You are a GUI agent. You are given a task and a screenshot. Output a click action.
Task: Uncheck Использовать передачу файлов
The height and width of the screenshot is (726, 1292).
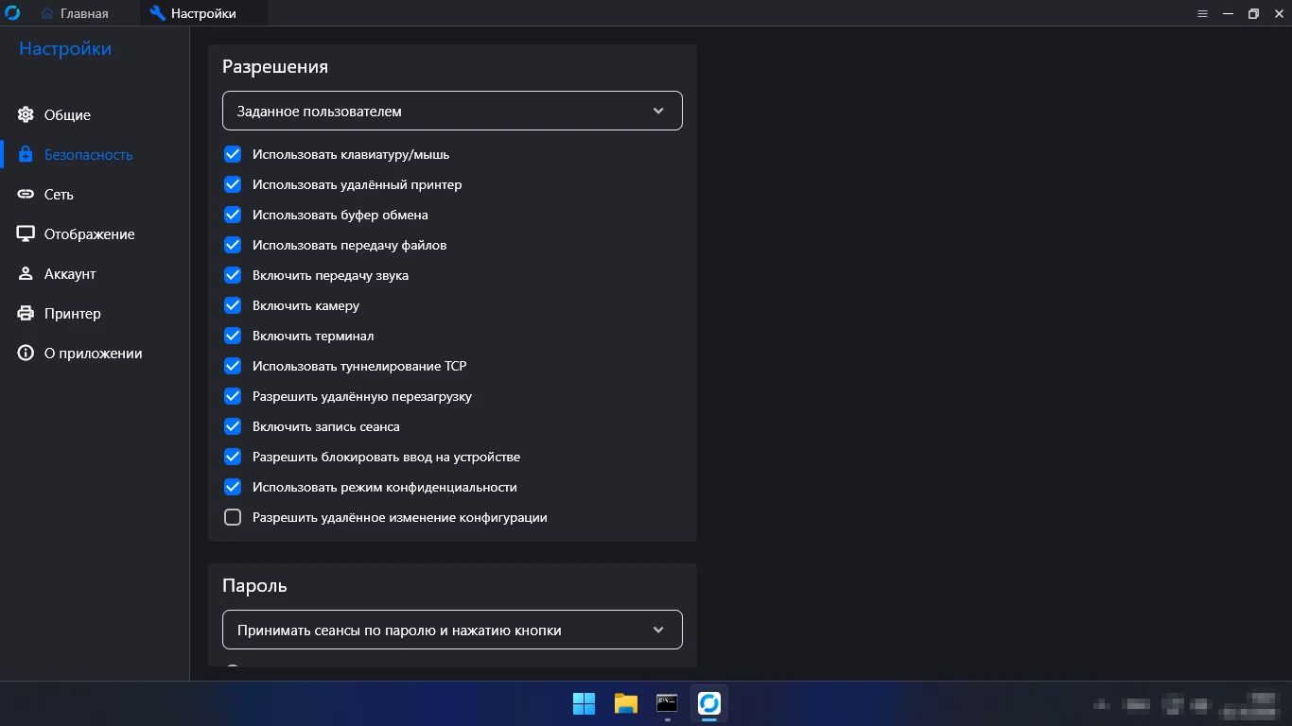(x=233, y=245)
